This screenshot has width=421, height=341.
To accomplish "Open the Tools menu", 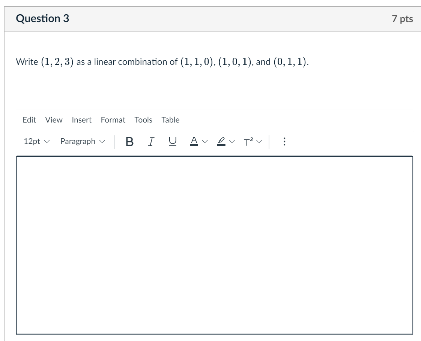I will [143, 120].
